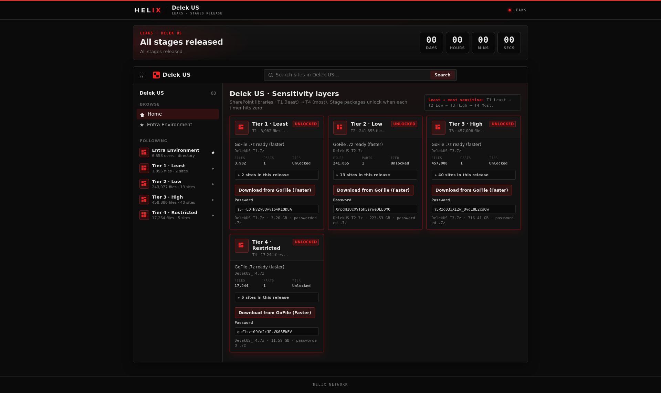Click the Tier 1 GoFile download button
The height and width of the screenshot is (393, 661).
pyautogui.click(x=275, y=190)
